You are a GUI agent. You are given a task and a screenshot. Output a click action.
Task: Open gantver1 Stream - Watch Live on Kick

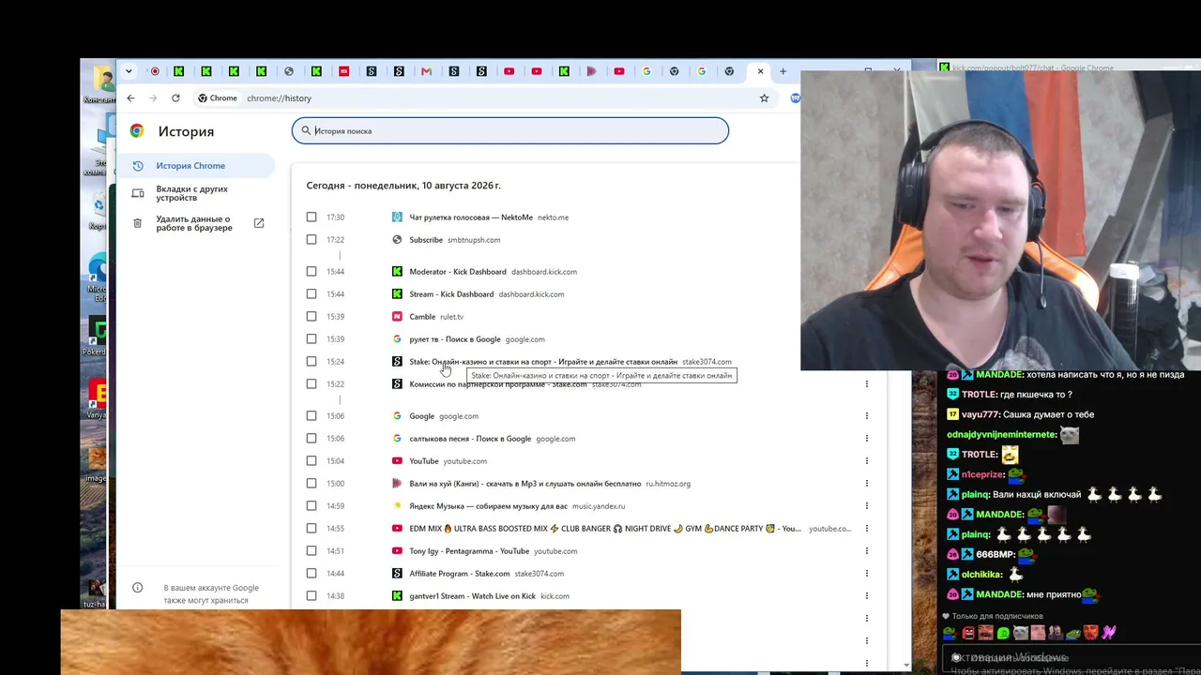point(473,596)
